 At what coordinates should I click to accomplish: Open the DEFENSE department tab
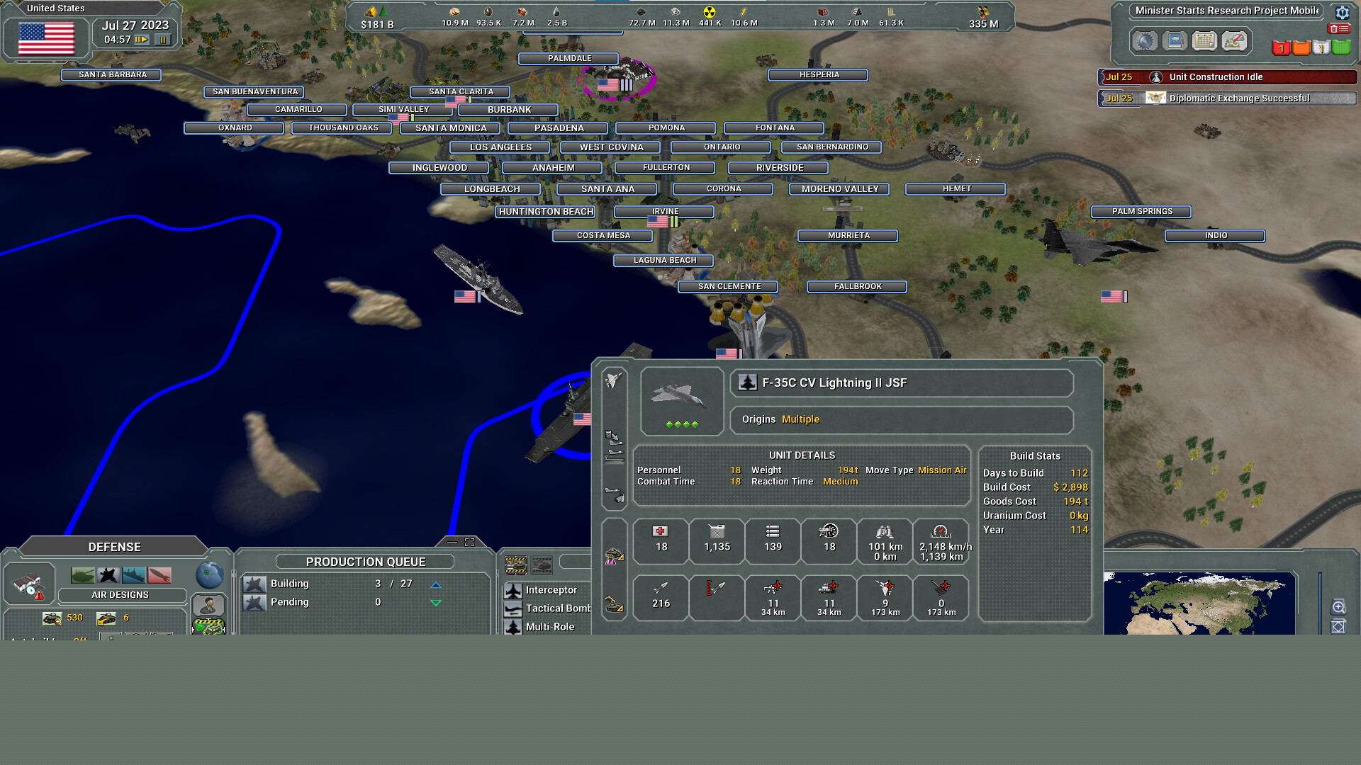click(x=114, y=547)
